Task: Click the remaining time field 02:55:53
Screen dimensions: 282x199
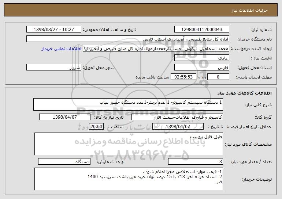Action: point(183,77)
